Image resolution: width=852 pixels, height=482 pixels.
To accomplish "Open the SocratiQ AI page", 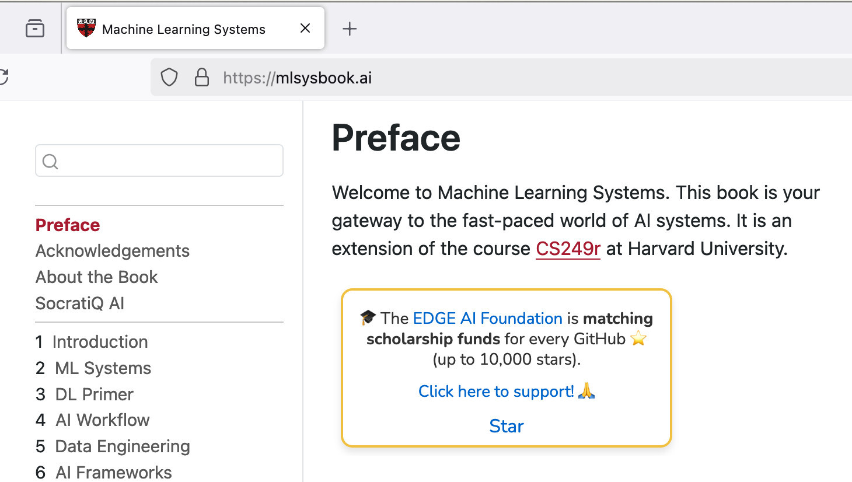I will pyautogui.click(x=80, y=303).
